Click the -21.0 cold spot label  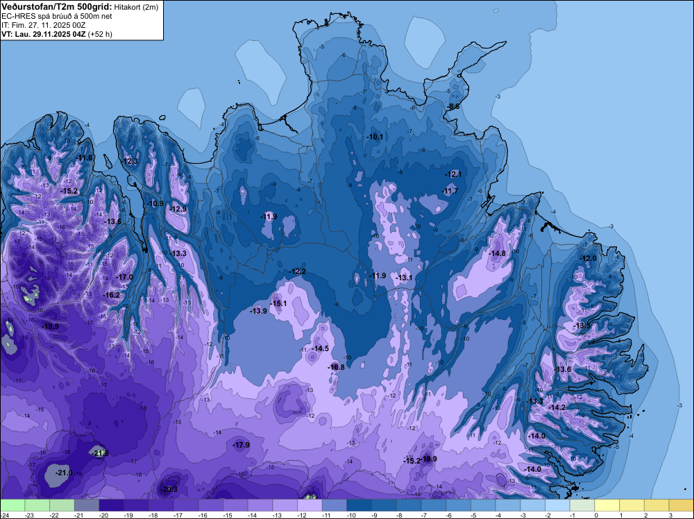tap(64, 473)
